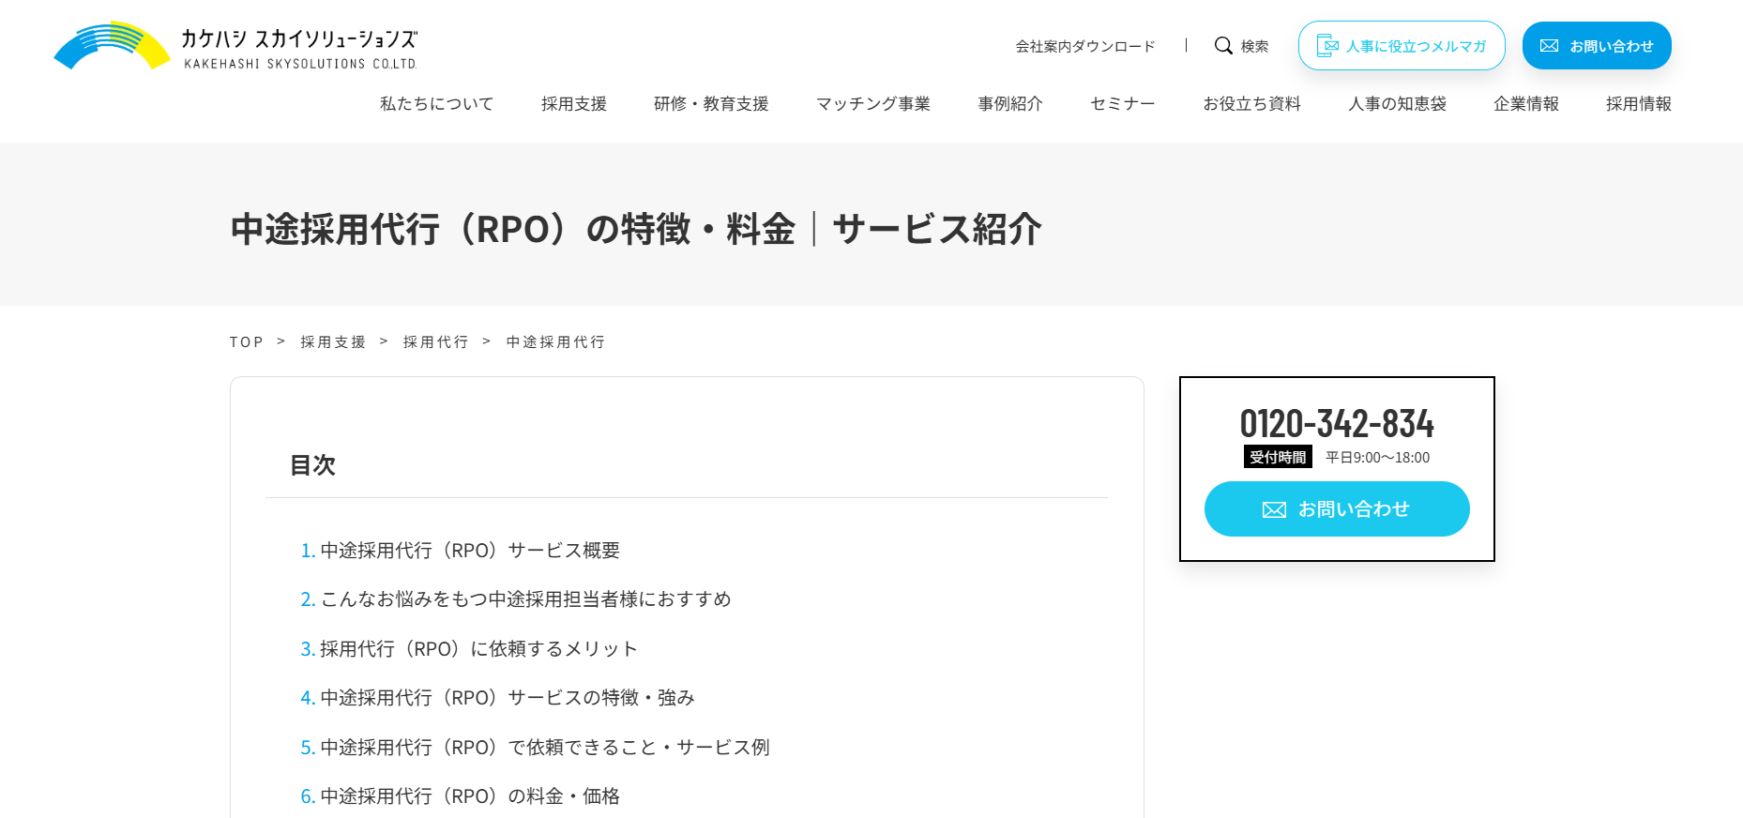Click the Kakehashi Sky Solutions logo
The width and height of the screenshot is (1743, 818).
coord(235,46)
